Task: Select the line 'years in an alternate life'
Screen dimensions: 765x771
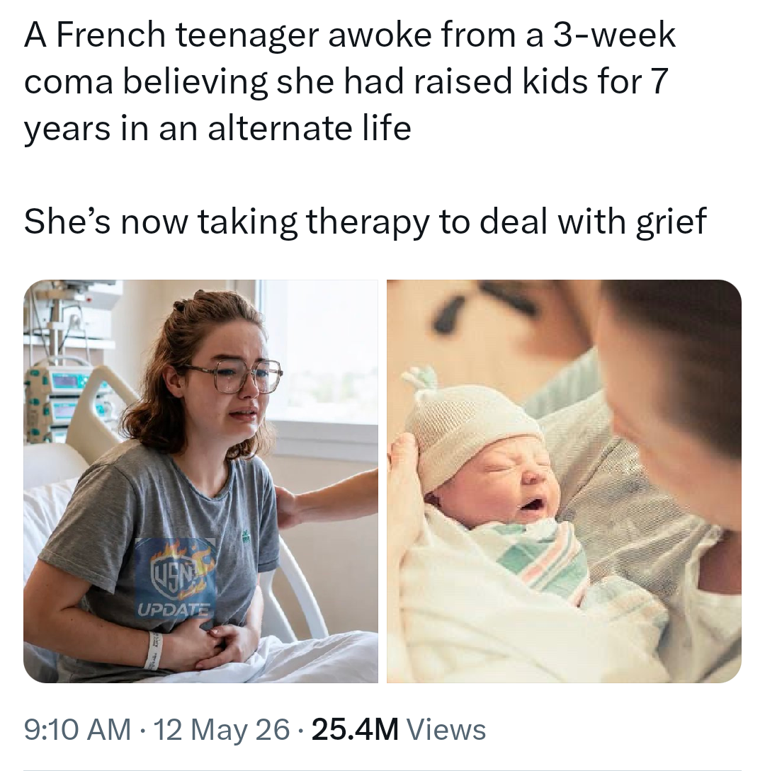Action: click(x=217, y=129)
